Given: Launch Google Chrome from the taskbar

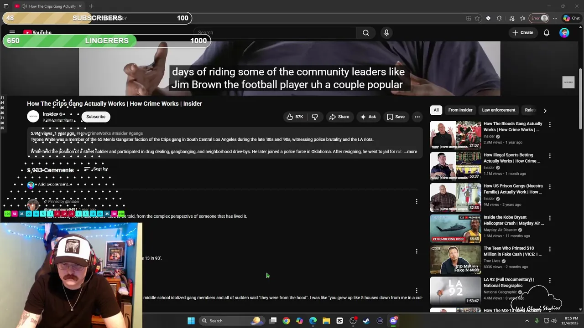Looking at the screenshot, I should (286, 321).
